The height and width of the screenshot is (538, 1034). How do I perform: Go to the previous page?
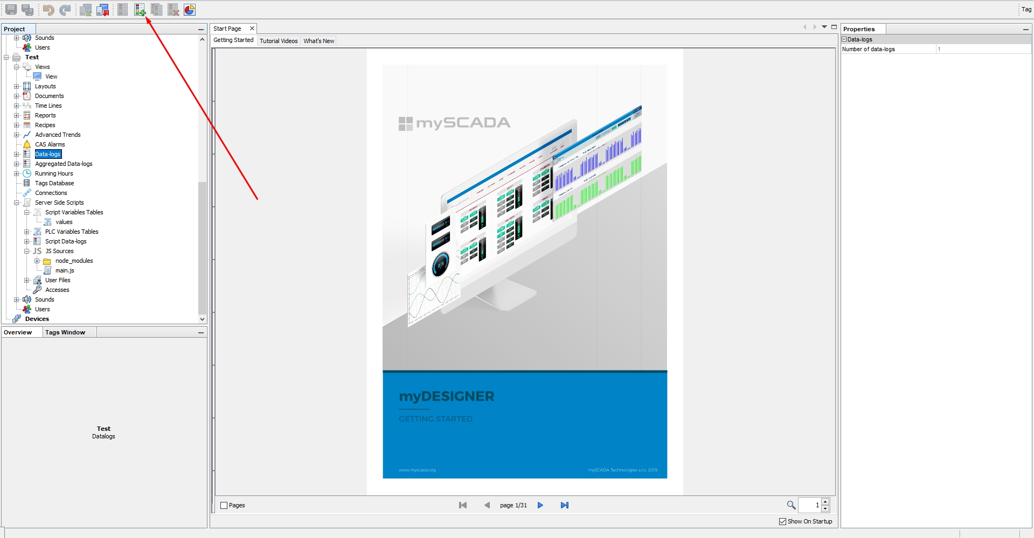point(487,505)
